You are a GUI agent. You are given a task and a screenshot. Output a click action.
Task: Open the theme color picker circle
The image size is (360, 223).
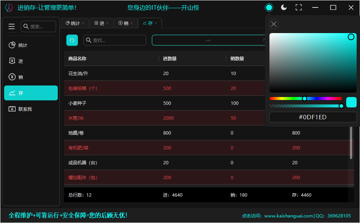pos(269,7)
